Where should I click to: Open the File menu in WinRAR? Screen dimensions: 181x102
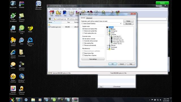coord(49,9)
